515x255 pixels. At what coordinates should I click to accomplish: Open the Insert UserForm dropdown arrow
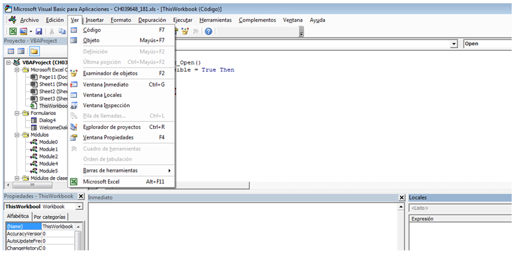30,31
